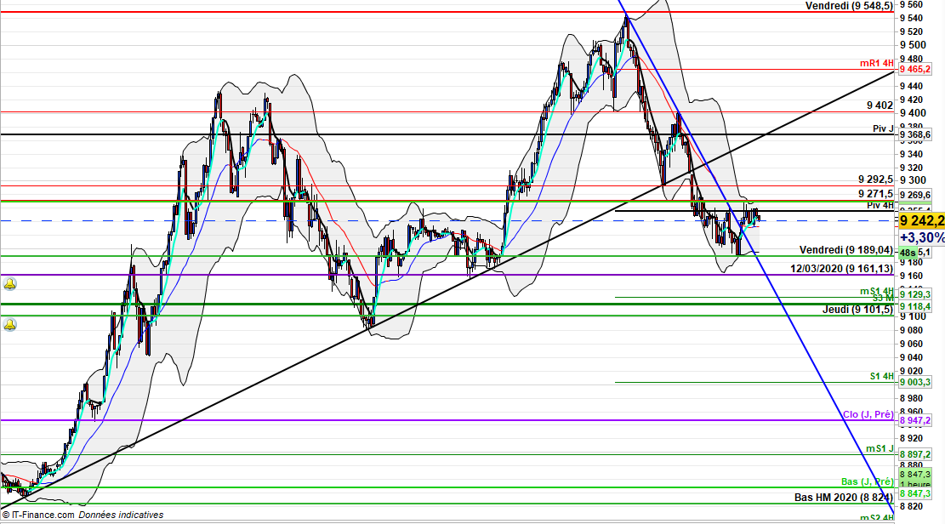Viewport: 945px width, 524px height.
Task: Select the 'Bas HM 2020 (8 824)' label
Action: point(844,498)
